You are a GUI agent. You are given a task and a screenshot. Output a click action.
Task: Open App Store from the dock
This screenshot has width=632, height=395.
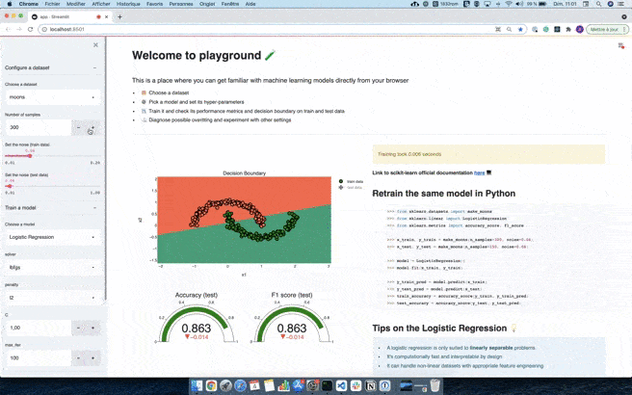298,385
